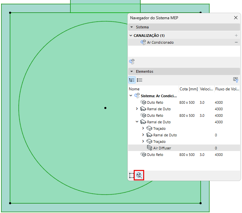This screenshot has width=242, height=213.
Task: Close the Navegador do Sistema MEP panel
Action: tap(236, 18)
